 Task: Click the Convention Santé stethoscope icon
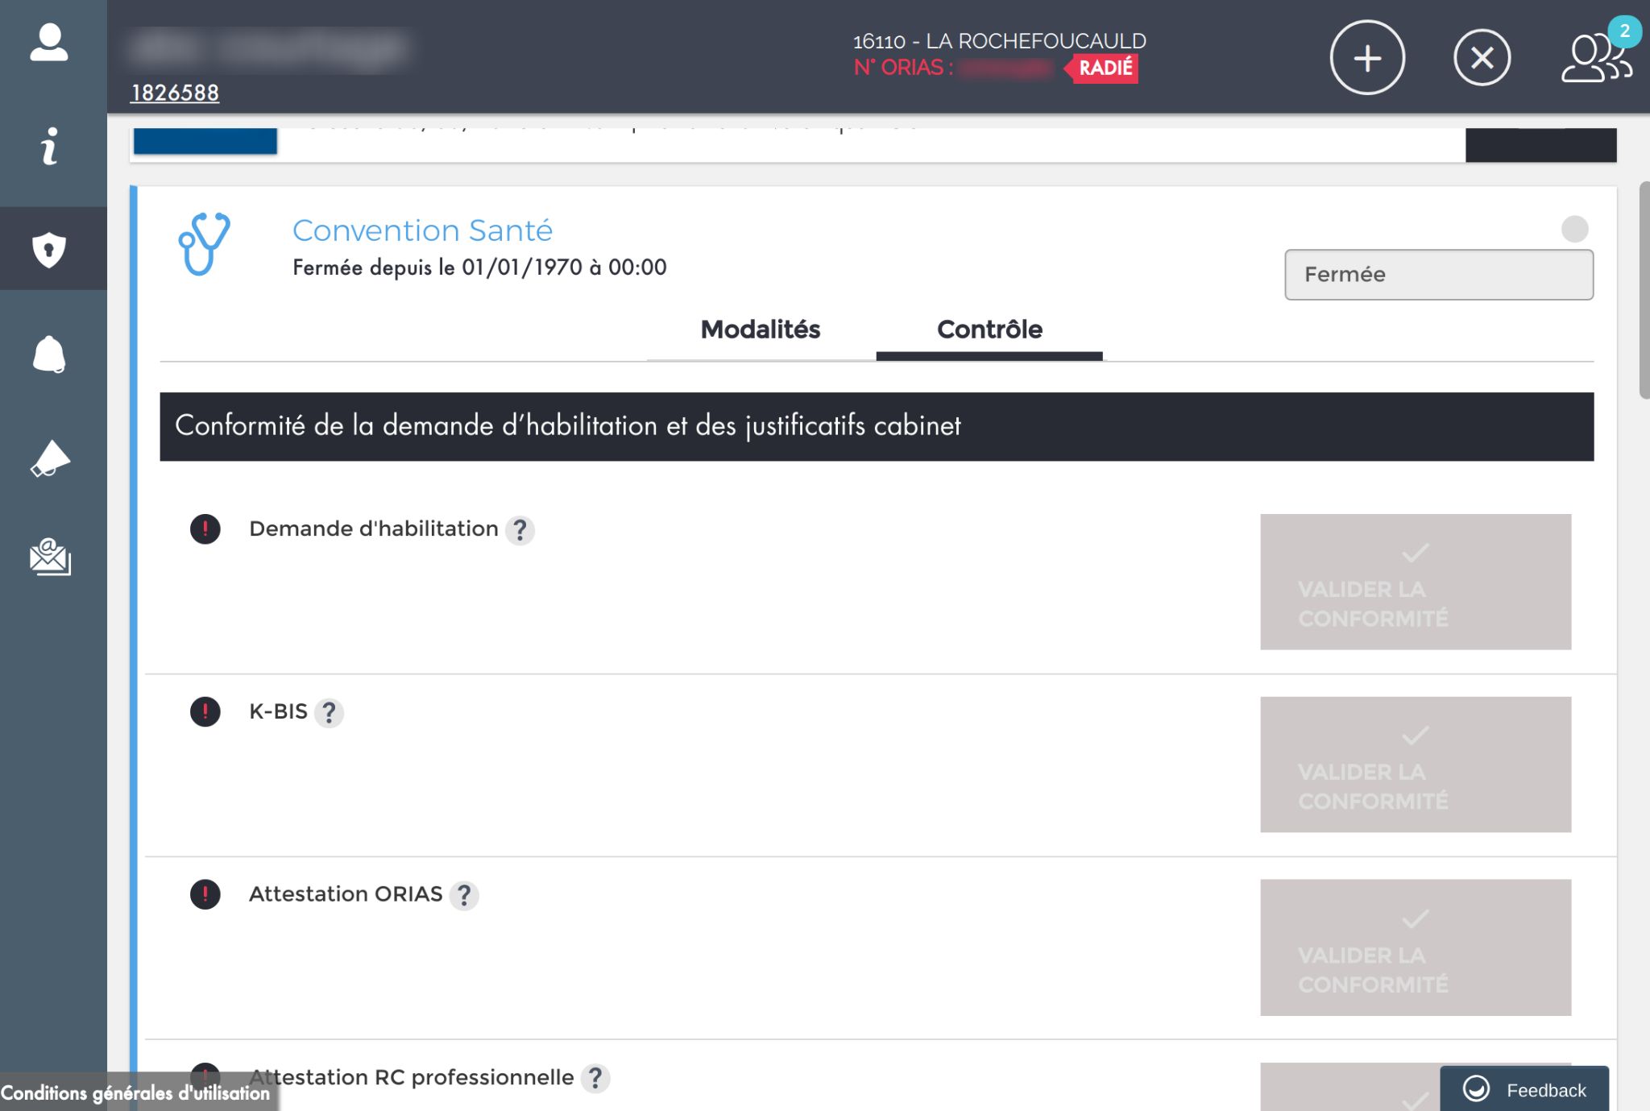click(204, 243)
